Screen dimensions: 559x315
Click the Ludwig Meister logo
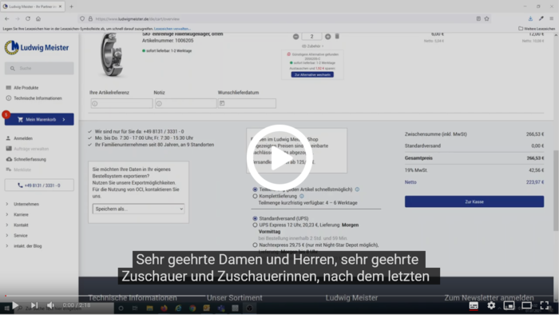tap(37, 47)
